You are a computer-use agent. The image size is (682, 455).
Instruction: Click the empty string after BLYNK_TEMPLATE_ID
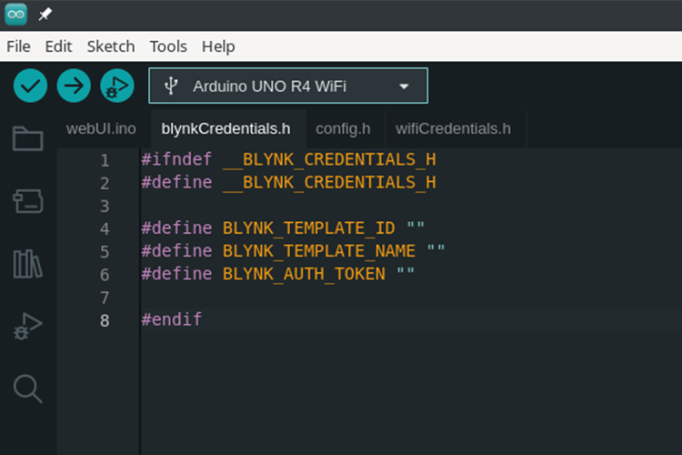tap(416, 226)
